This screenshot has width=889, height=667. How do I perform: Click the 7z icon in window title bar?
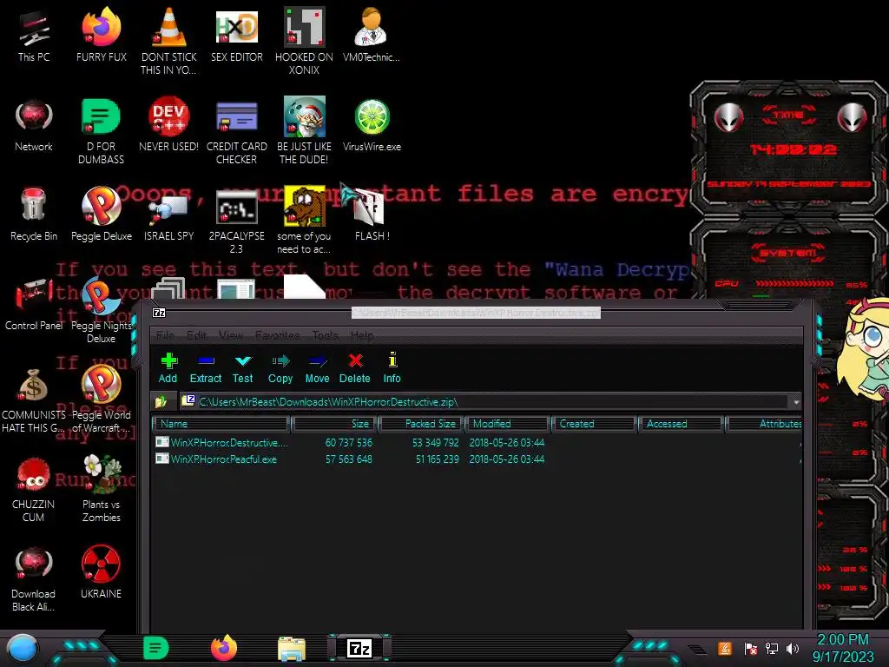pyautogui.click(x=160, y=313)
